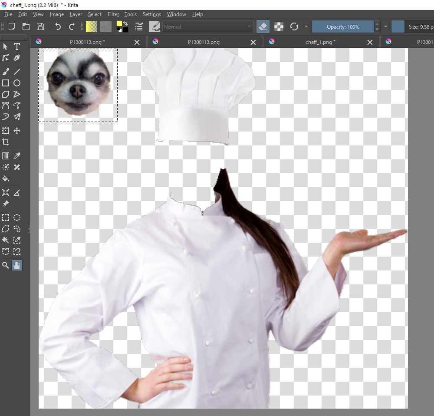Select the Elliptical Selection tool

(17, 218)
